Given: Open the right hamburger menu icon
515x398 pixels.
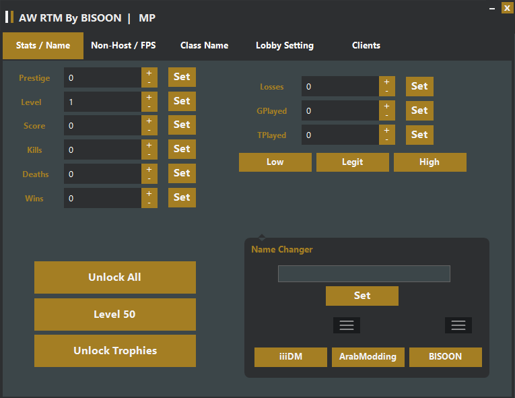Looking at the screenshot, I should tap(458, 325).
